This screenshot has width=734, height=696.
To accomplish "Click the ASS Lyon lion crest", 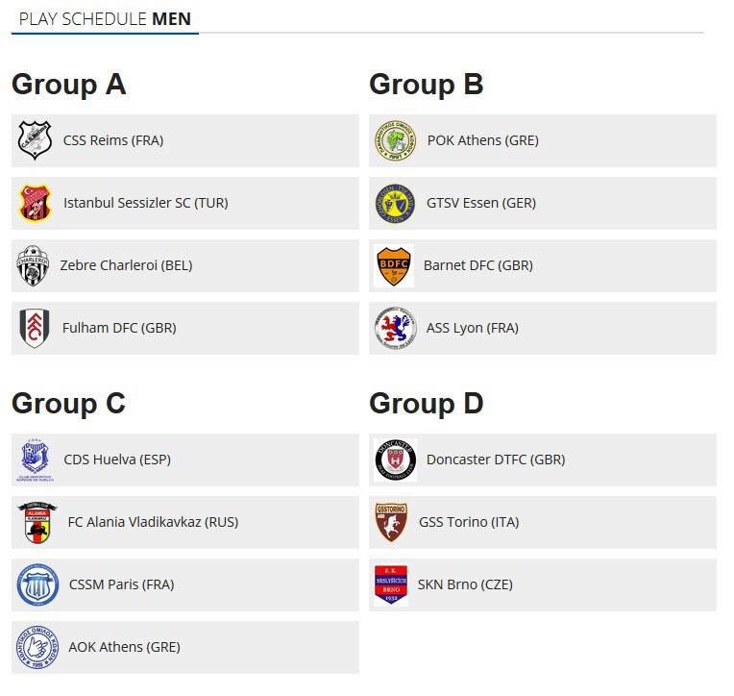I will (x=396, y=328).
